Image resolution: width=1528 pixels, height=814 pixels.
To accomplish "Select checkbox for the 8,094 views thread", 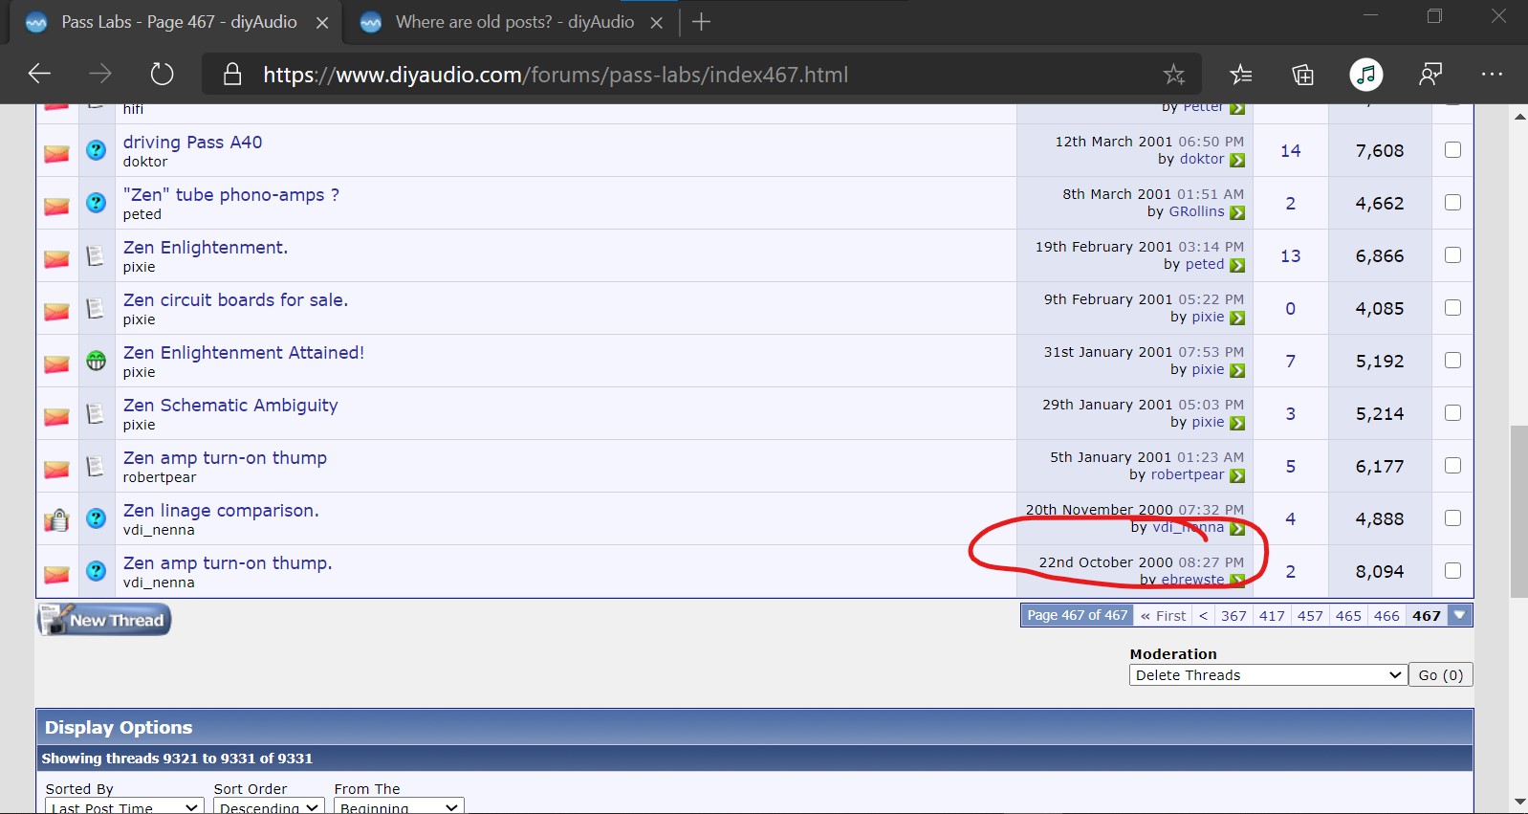I will click(1452, 571).
